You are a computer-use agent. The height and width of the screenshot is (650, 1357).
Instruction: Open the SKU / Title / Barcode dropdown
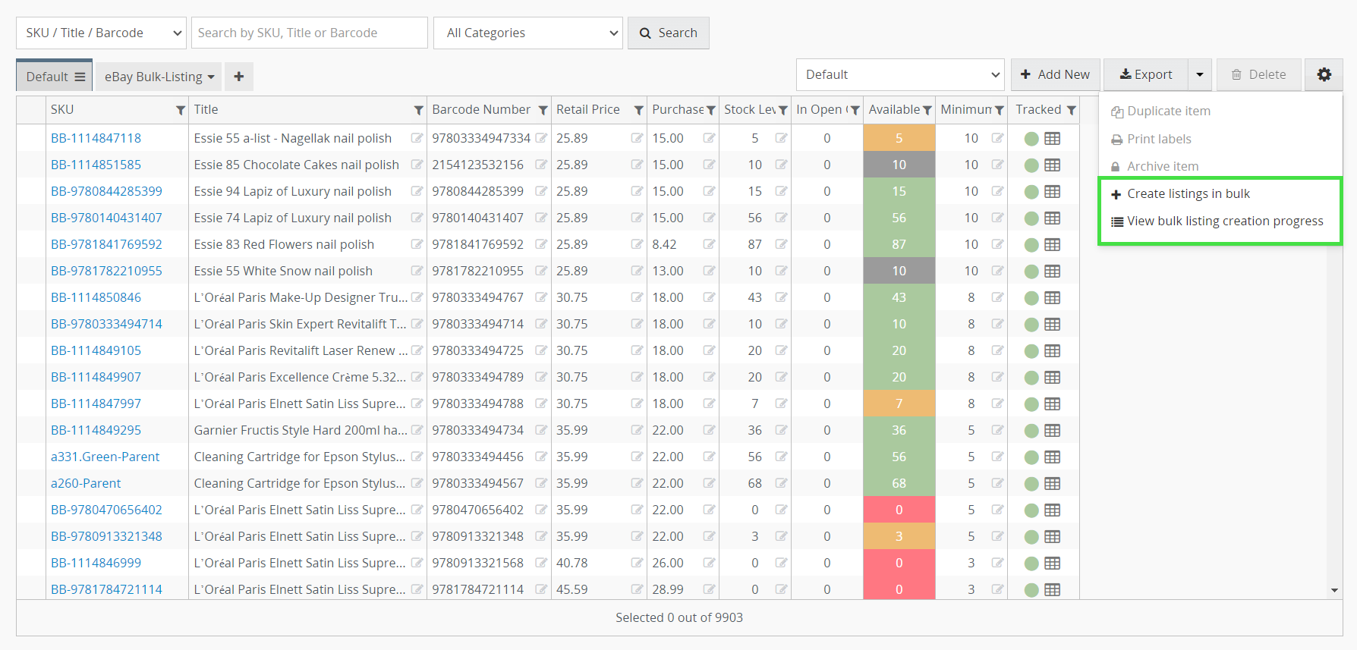101,33
